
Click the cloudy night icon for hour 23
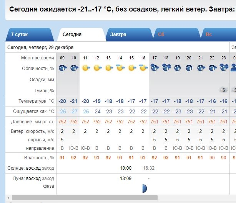[x=224, y=67]
